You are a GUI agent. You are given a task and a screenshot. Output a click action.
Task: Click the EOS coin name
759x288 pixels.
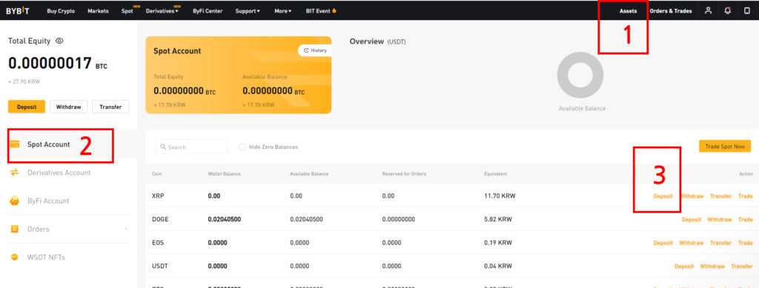point(158,243)
